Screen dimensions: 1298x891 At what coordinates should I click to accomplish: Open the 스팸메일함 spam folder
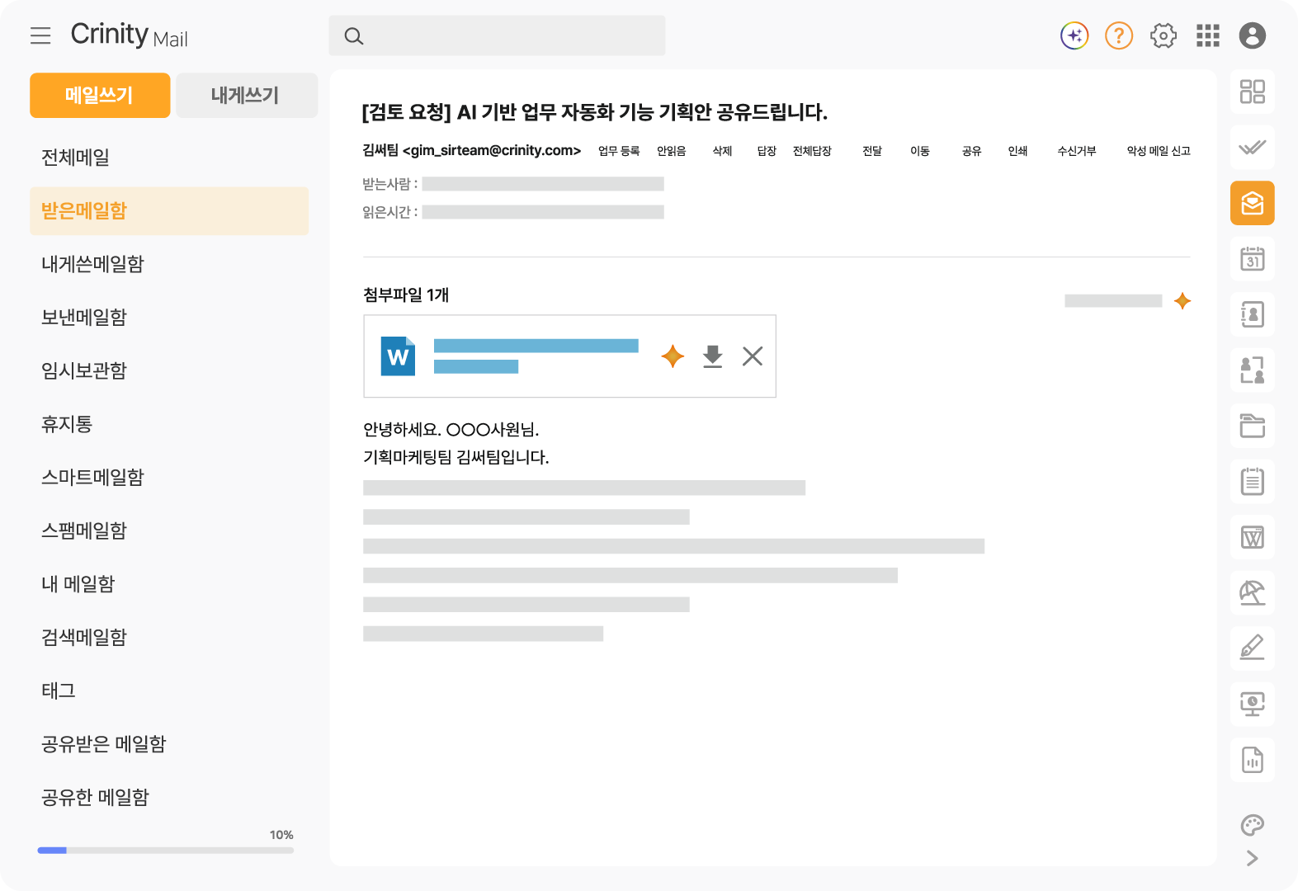pyautogui.click(x=84, y=530)
